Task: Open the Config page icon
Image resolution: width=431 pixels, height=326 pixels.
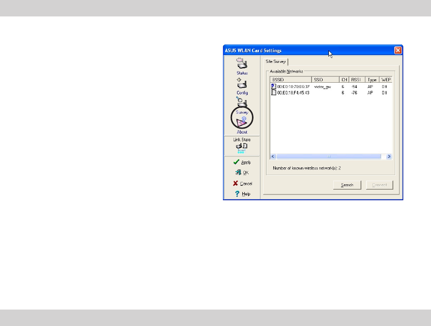Action: (x=242, y=83)
